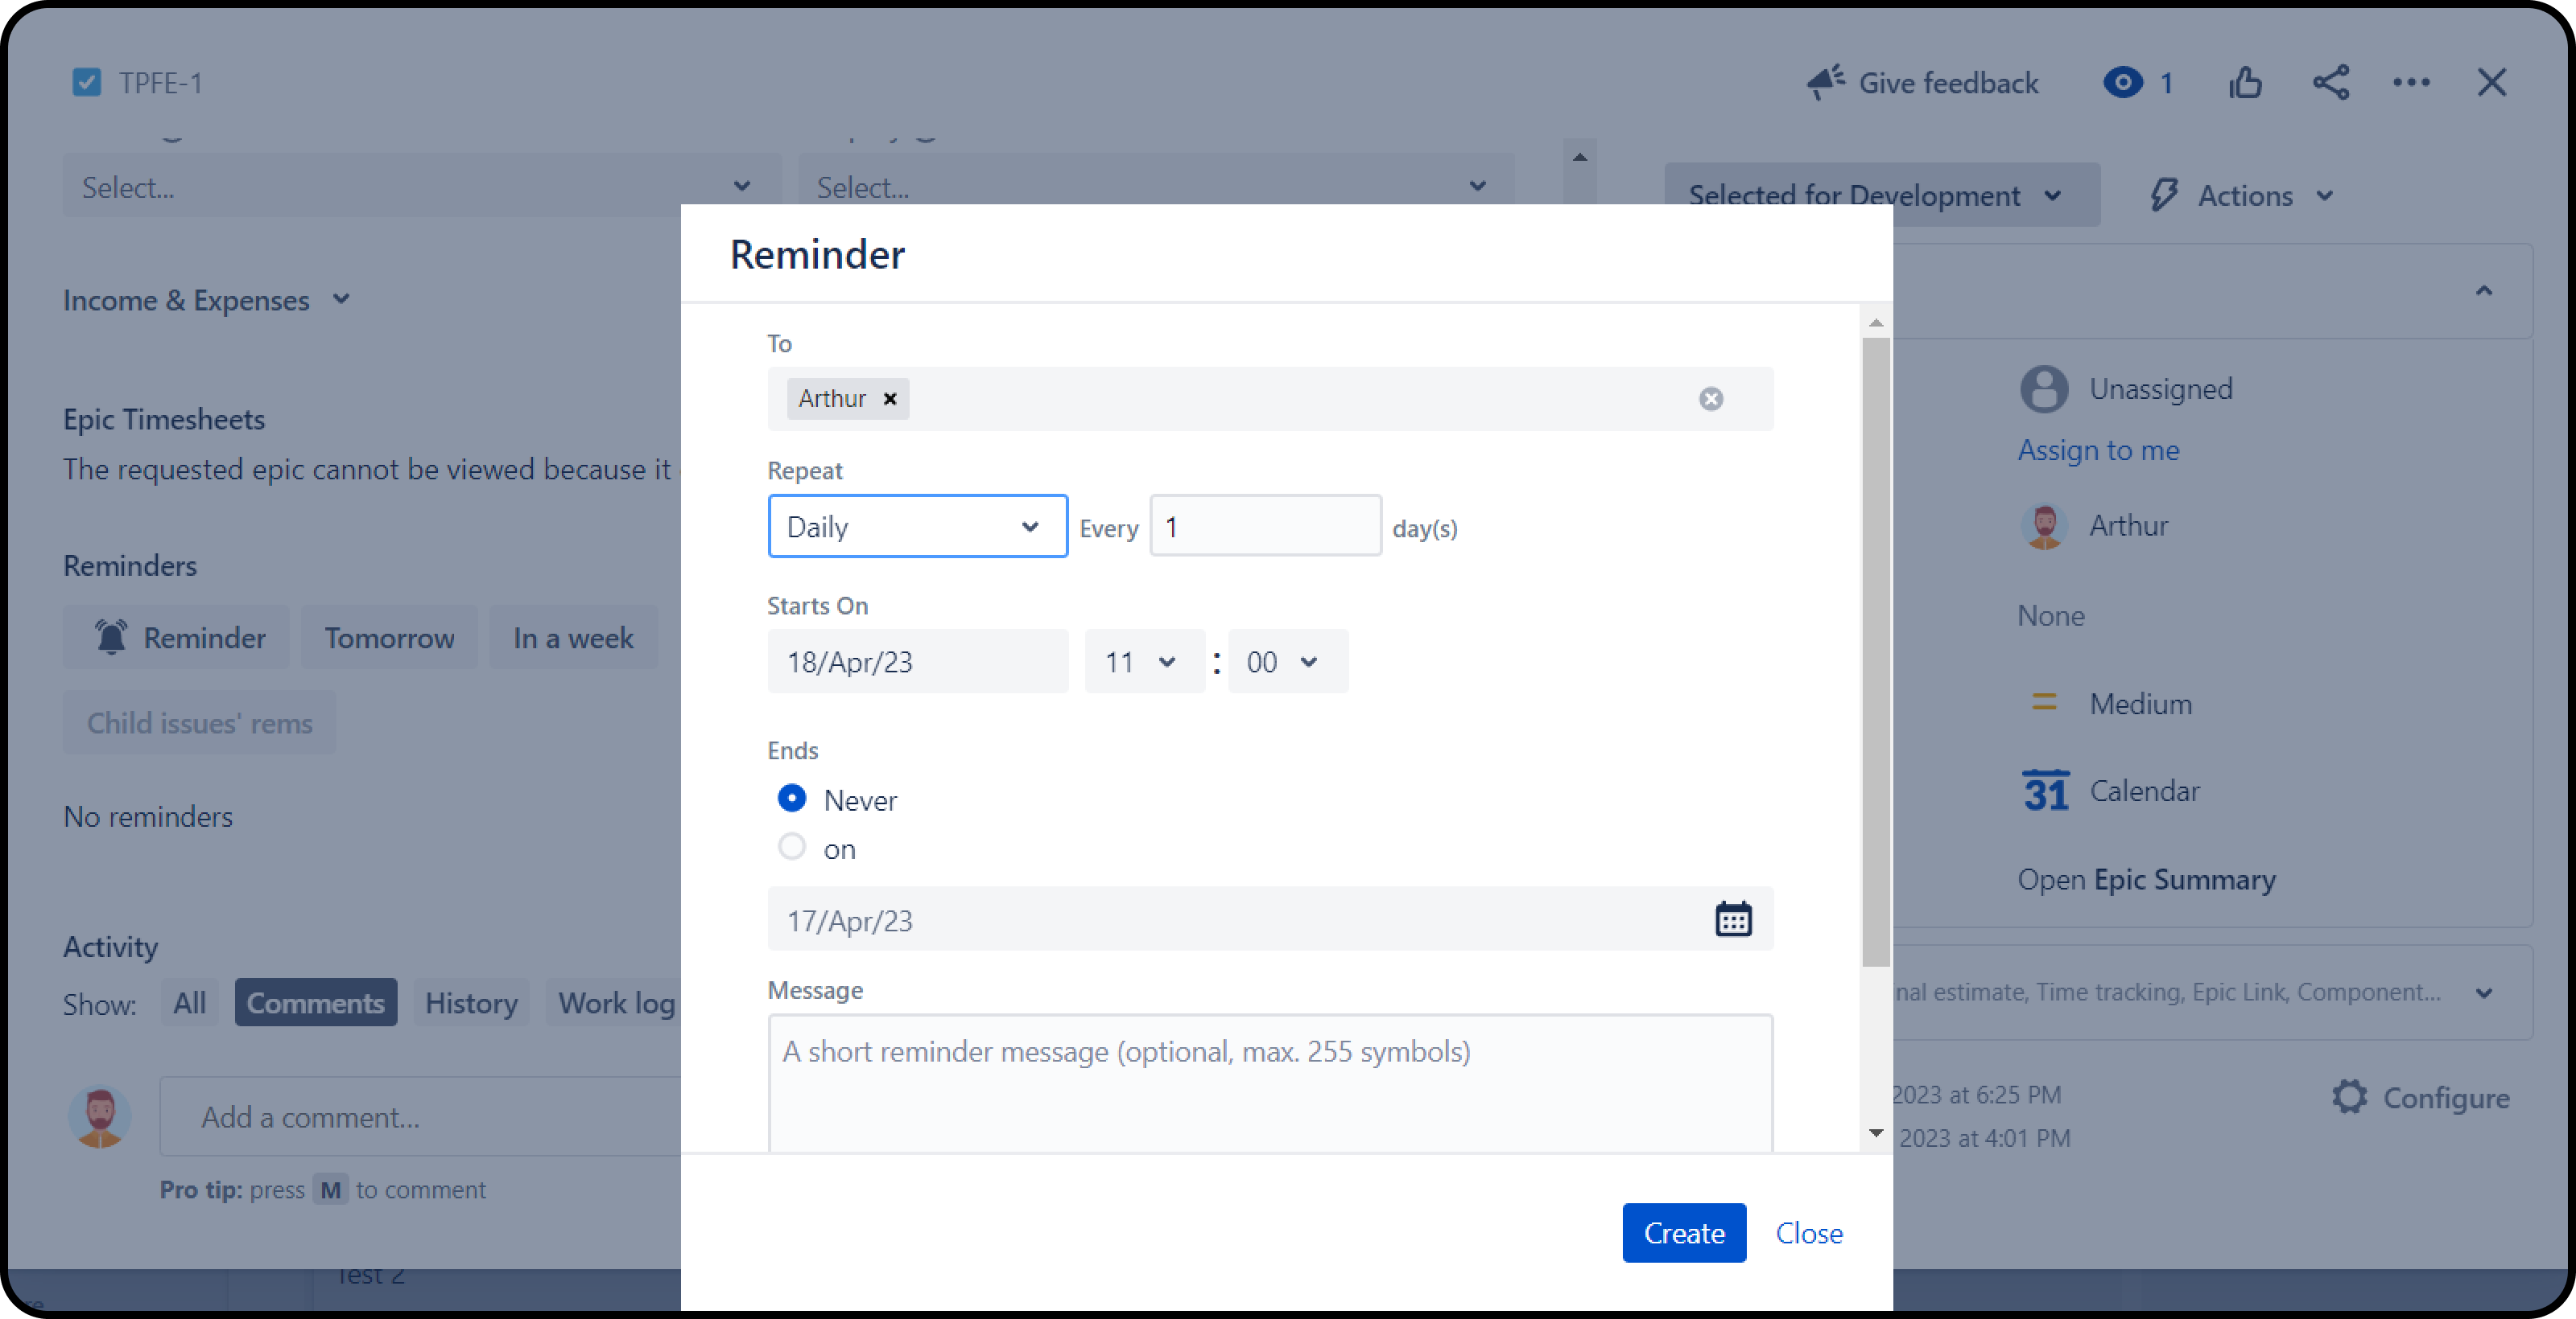Image resolution: width=2576 pixels, height=1319 pixels.
Task: Click the thumbs-up vote icon
Action: [2245, 83]
